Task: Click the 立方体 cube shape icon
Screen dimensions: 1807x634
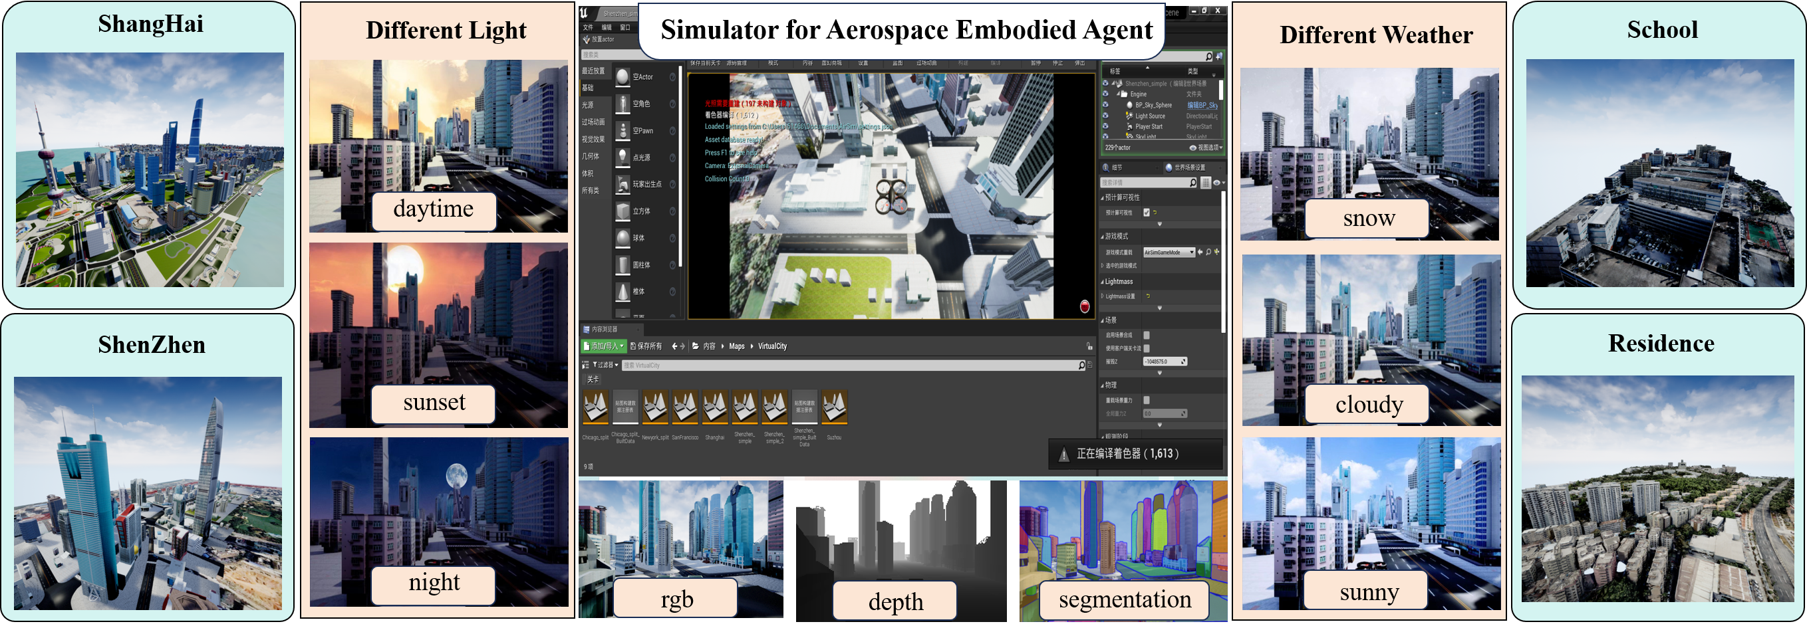Action: coord(623,211)
